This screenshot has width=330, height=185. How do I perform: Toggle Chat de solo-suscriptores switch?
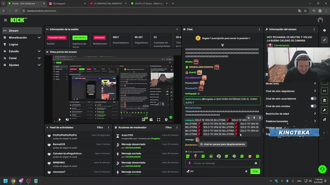coord(313,99)
